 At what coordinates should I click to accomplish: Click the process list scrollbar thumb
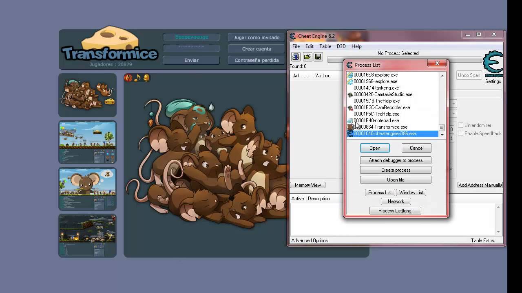click(442, 128)
